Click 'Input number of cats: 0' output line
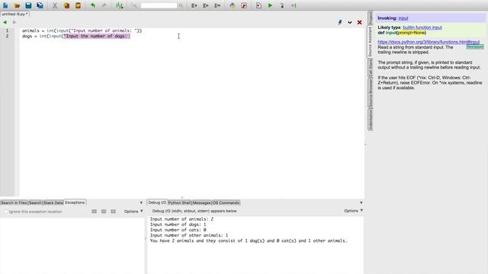The image size is (488, 274). (x=178, y=230)
